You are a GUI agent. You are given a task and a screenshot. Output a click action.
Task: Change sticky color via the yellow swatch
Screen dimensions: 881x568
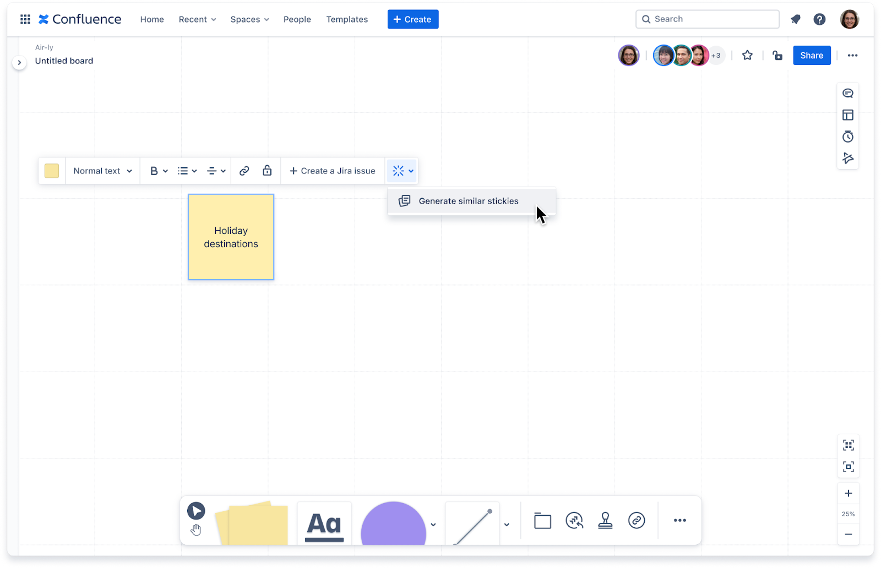point(51,171)
